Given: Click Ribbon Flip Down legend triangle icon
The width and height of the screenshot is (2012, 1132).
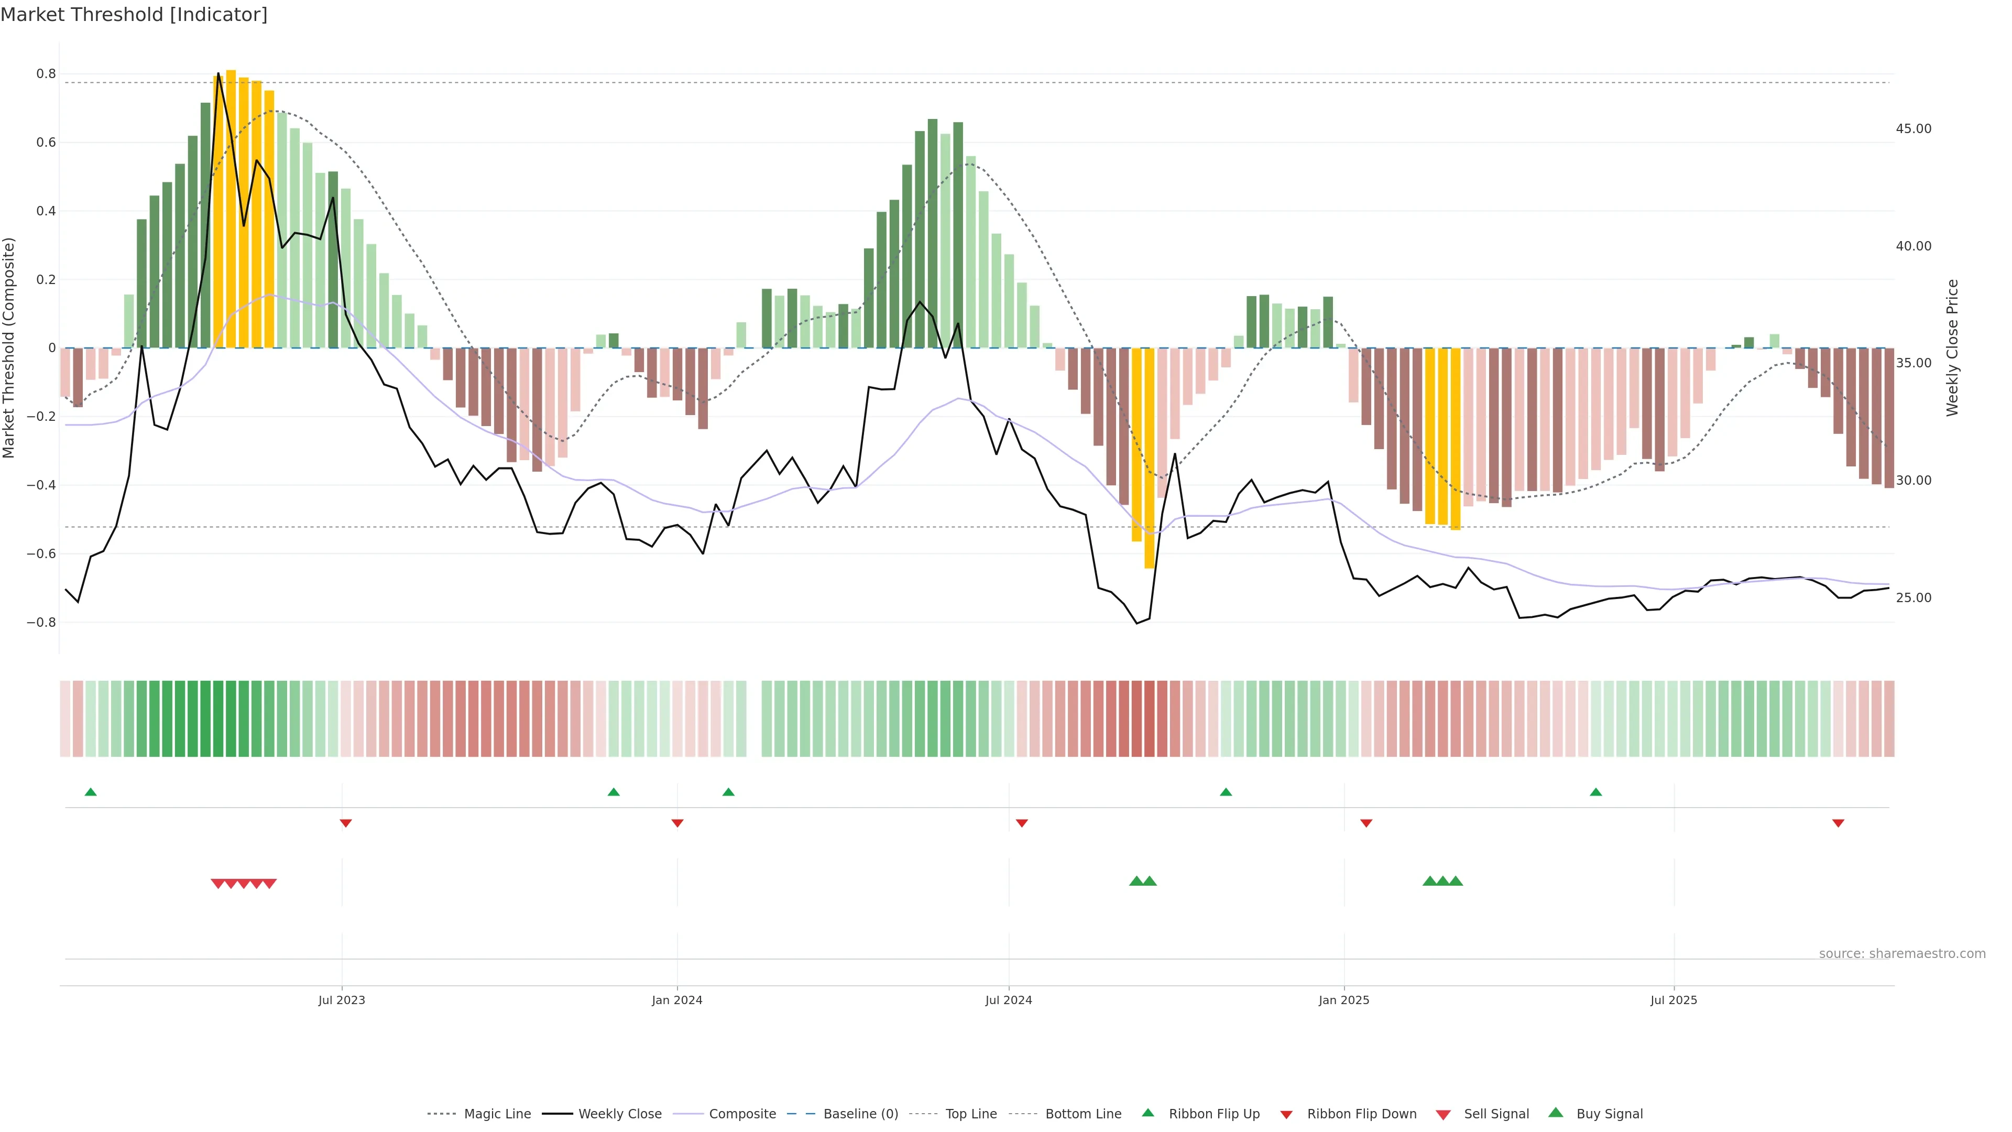Looking at the screenshot, I should tap(1286, 1115).
